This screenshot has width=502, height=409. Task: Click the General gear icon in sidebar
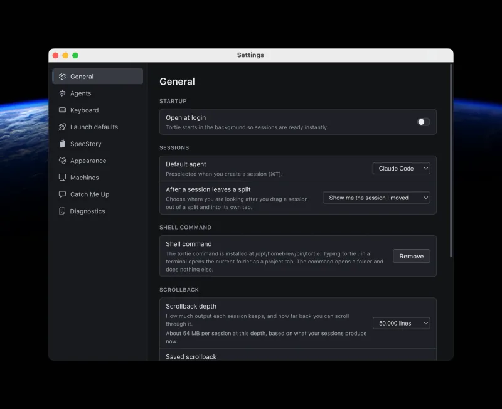coord(62,76)
